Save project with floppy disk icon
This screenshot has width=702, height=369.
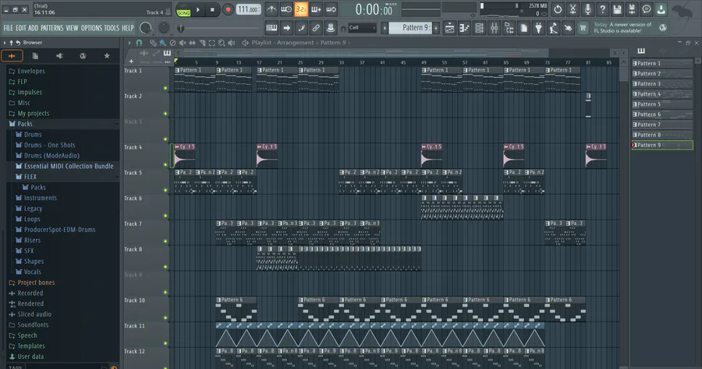point(617,9)
